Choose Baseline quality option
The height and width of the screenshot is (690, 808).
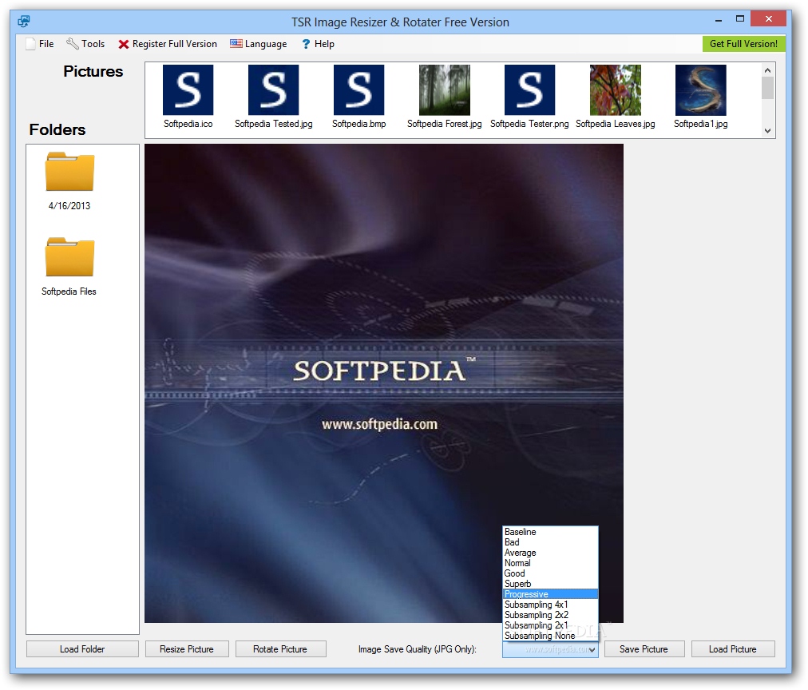pyautogui.click(x=550, y=532)
